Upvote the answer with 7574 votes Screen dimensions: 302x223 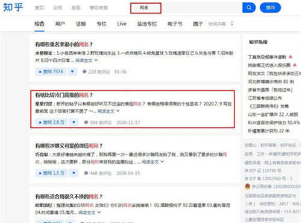(51, 71)
